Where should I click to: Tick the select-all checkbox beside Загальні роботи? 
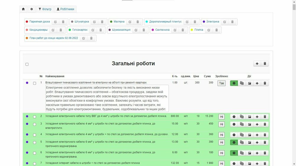pos(27,64)
